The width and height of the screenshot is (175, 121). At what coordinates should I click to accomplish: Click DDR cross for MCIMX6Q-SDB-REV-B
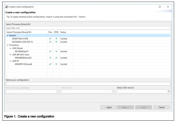click(56, 42)
